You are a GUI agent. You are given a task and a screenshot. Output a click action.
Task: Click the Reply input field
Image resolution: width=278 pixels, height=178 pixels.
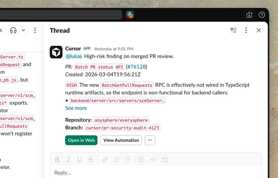pyautogui.click(x=103, y=173)
